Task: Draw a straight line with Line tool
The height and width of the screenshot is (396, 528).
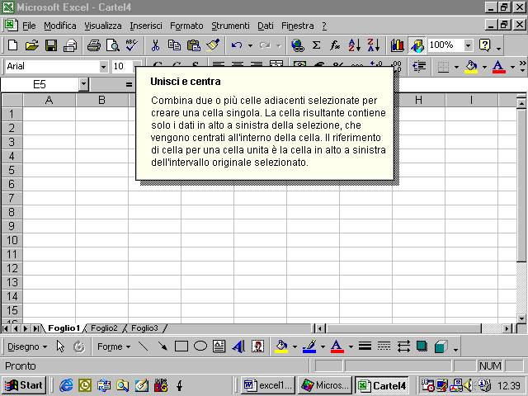Action: click(x=144, y=346)
